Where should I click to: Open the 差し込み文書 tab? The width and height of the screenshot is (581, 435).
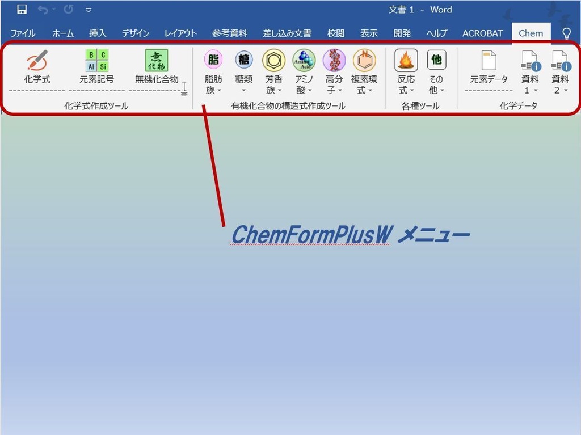(287, 33)
